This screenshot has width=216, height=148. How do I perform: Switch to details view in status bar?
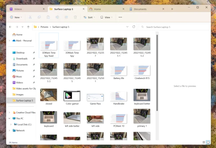tap(204, 142)
